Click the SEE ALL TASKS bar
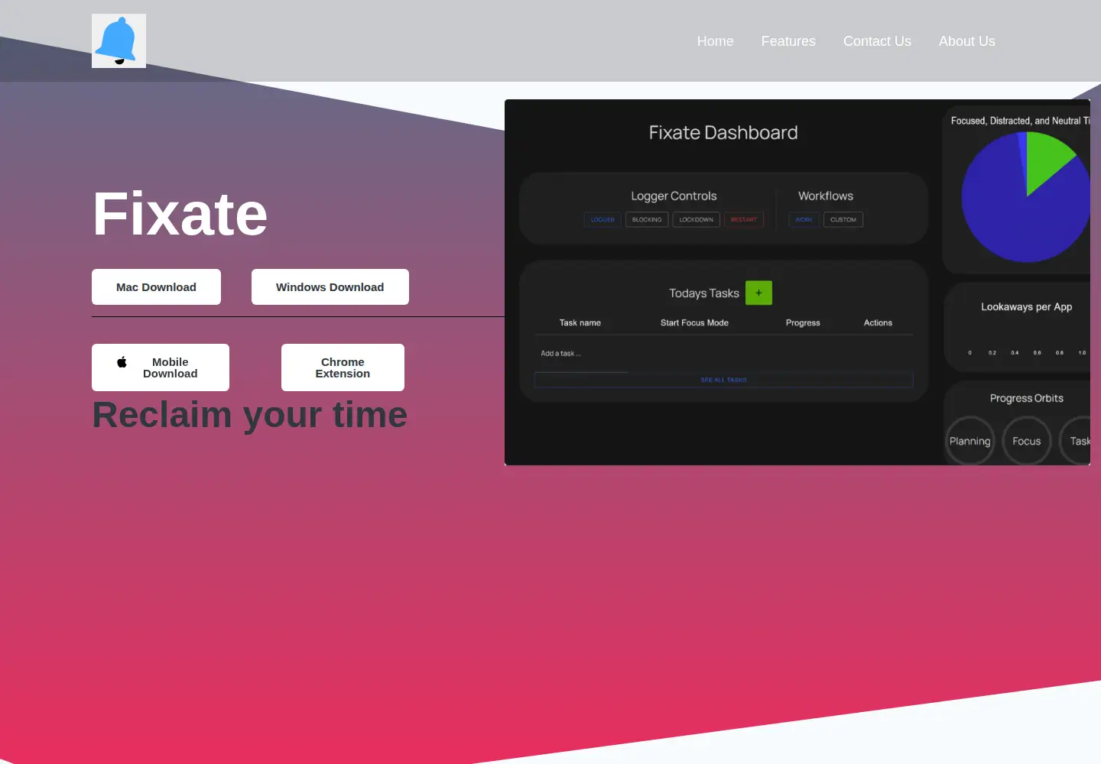 tap(723, 380)
